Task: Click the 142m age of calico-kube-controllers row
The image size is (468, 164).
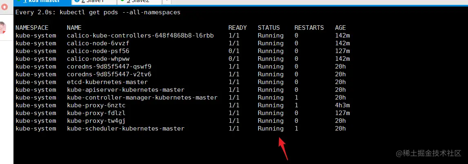Action: pos(342,35)
